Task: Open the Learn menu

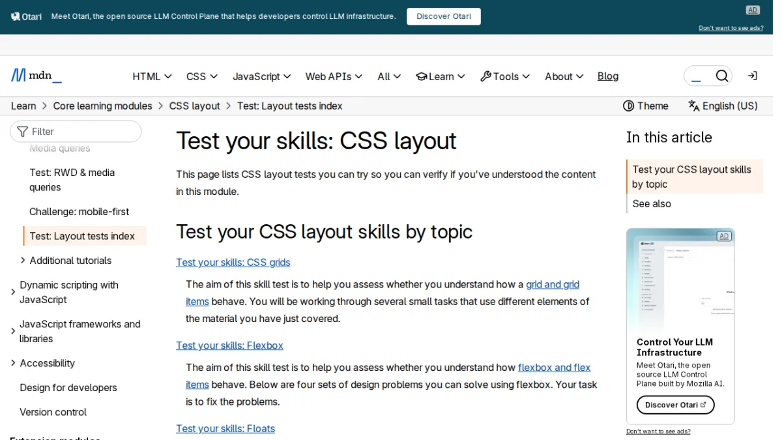Action: [x=441, y=76]
